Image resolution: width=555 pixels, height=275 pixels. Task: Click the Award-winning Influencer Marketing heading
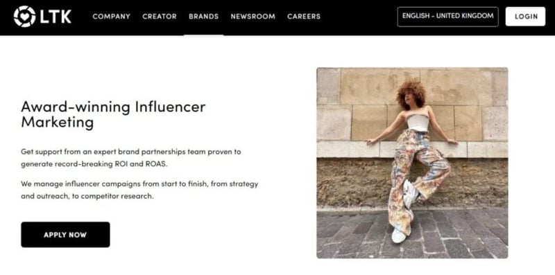(x=113, y=115)
